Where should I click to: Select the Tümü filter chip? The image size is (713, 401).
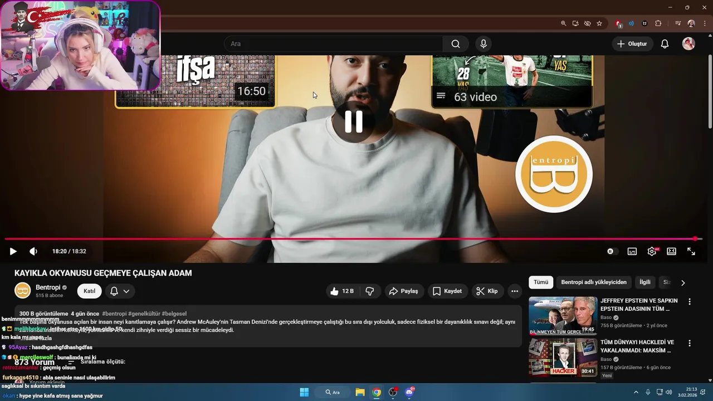click(541, 282)
